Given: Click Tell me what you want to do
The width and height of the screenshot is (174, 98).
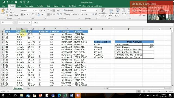Looking at the screenshot, I should pyautogui.click(x=91, y=6).
